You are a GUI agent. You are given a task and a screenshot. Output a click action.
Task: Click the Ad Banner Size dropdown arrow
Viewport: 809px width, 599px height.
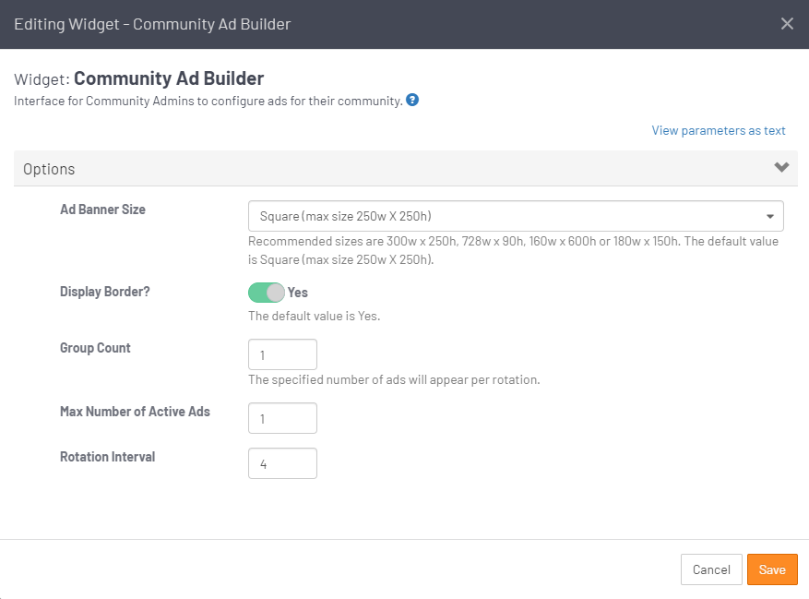click(x=769, y=217)
